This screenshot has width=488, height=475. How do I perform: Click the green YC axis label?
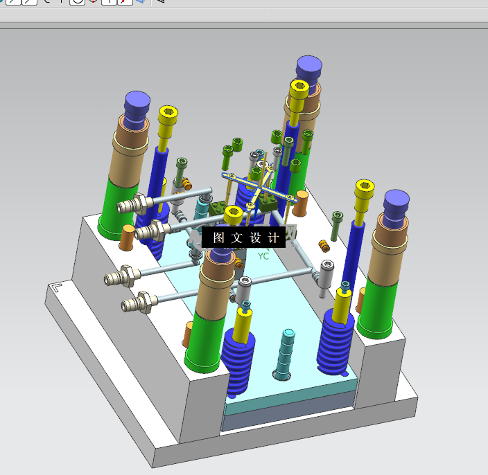click(263, 256)
